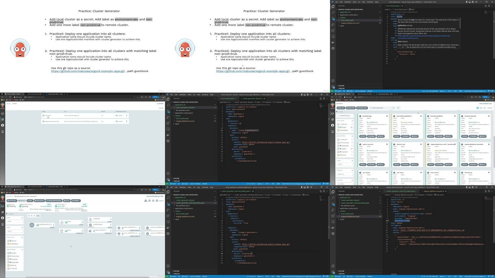Tick Synced filter on application details tree page
This screenshot has width=495, height=278.
pyautogui.click(x=8, y=241)
